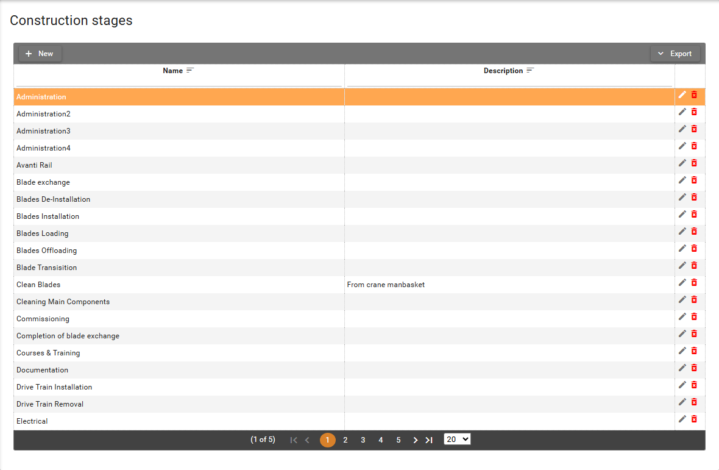Go to page 5
The width and height of the screenshot is (719, 470).
pyautogui.click(x=398, y=440)
